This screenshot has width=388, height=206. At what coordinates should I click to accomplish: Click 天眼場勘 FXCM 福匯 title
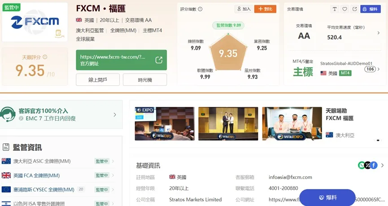click(x=340, y=114)
